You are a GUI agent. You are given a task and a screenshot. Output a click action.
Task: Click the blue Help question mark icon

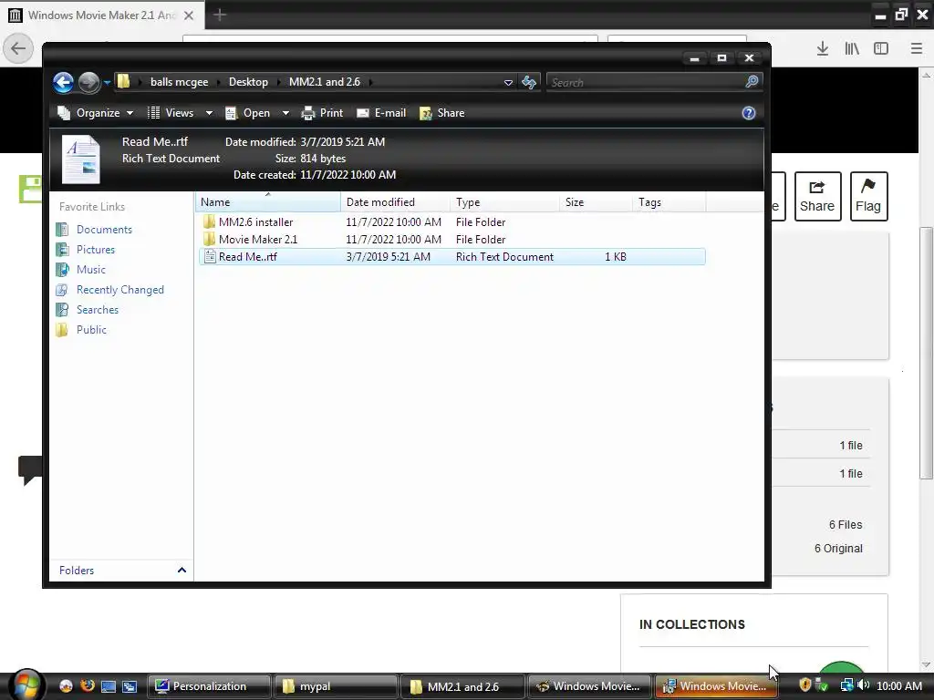pyautogui.click(x=749, y=113)
